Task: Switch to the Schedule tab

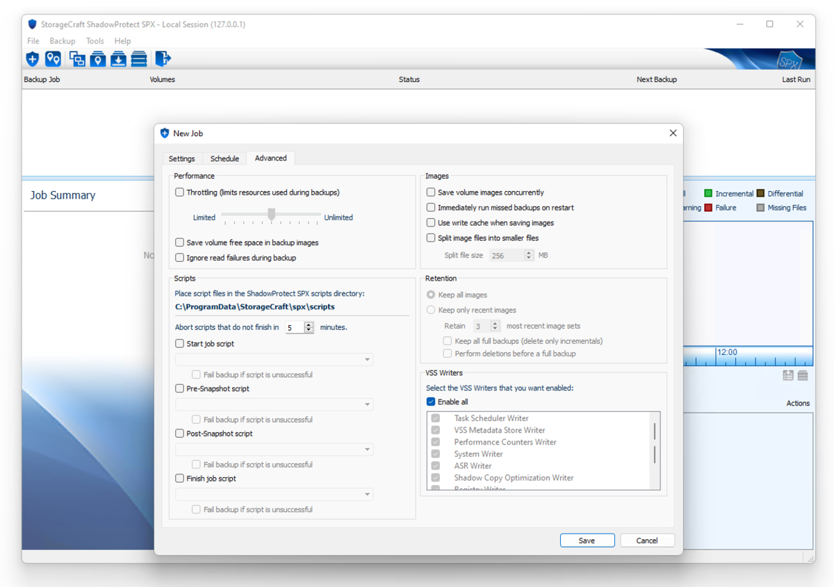Action: pyautogui.click(x=224, y=158)
